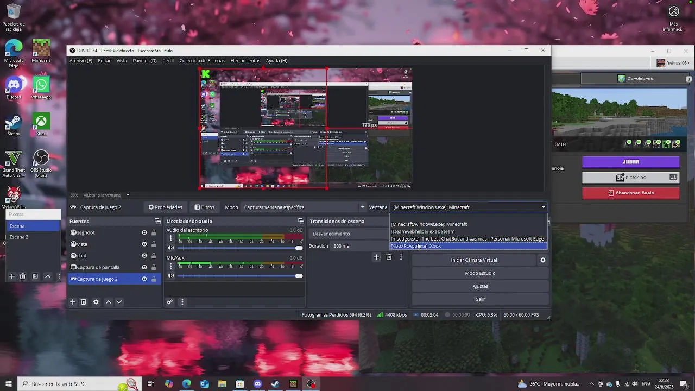The height and width of the screenshot is (391, 695).
Task: Choose steamwebhelper.exe Steam option
Action: [469, 231]
